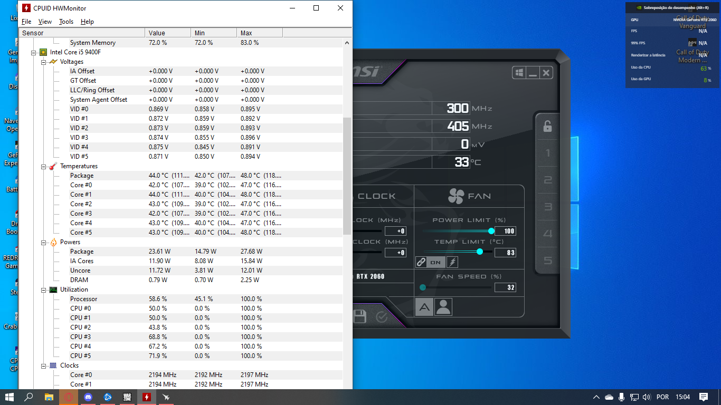721x405 pixels.
Task: Collapse the Temperatures tree group
Action: click(44, 166)
